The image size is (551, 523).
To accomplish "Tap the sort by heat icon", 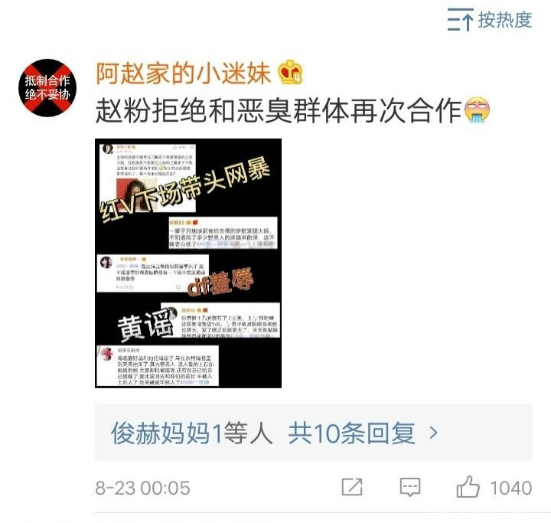I will tap(460, 20).
